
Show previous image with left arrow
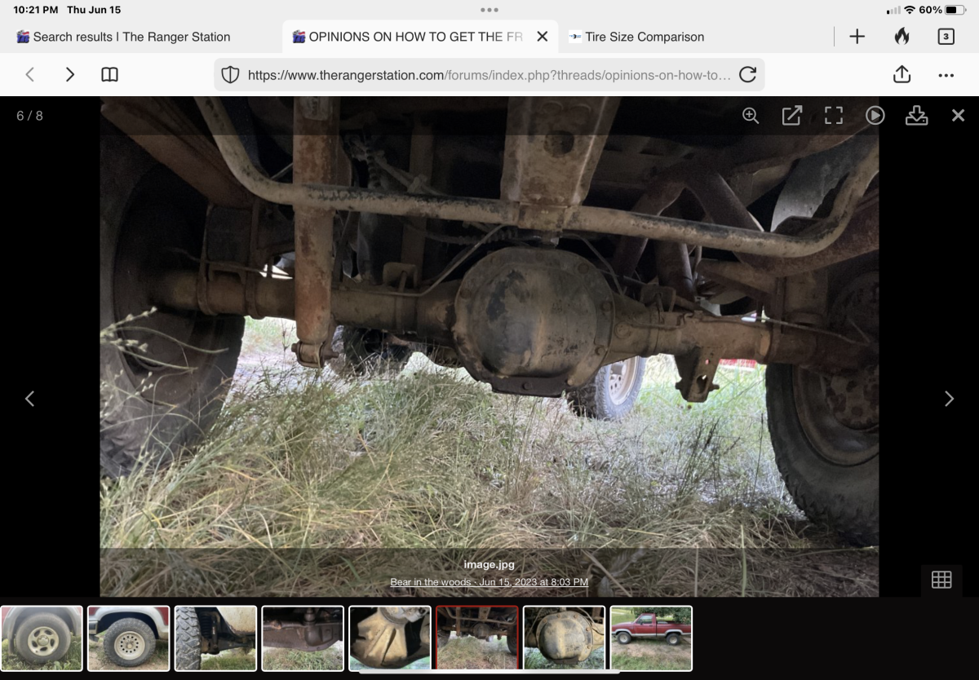click(30, 399)
